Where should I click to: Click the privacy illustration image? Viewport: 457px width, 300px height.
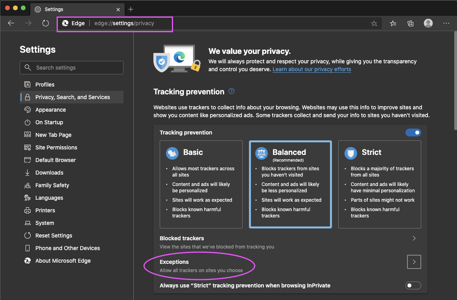click(x=177, y=59)
